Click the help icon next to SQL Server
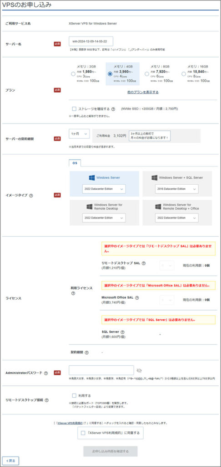The image size is (221, 467). click(122, 332)
